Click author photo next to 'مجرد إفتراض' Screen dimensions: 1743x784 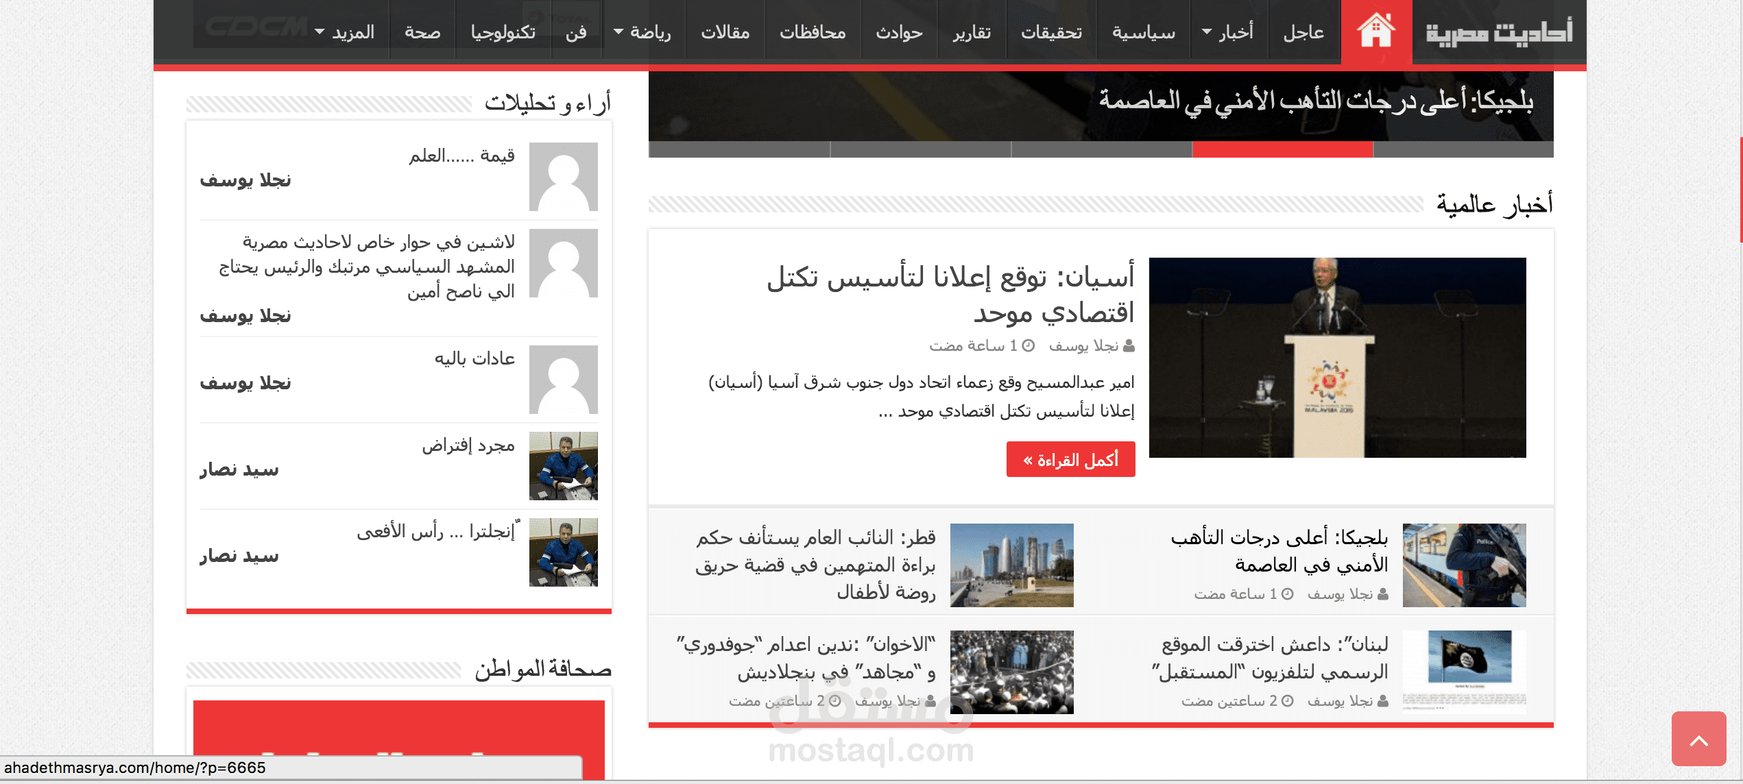[x=563, y=466]
